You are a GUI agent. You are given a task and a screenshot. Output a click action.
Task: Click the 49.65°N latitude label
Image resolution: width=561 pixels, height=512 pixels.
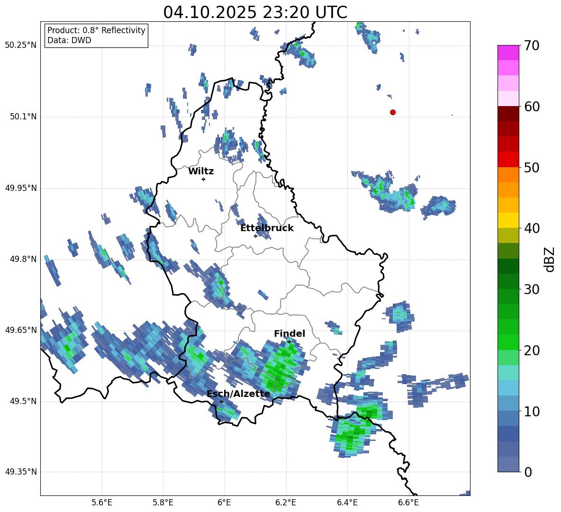[21, 330]
